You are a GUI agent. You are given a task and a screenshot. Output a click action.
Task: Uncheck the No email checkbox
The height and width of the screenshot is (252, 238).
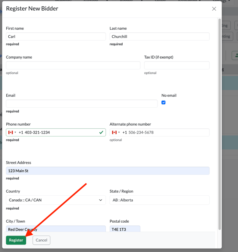[x=163, y=103]
